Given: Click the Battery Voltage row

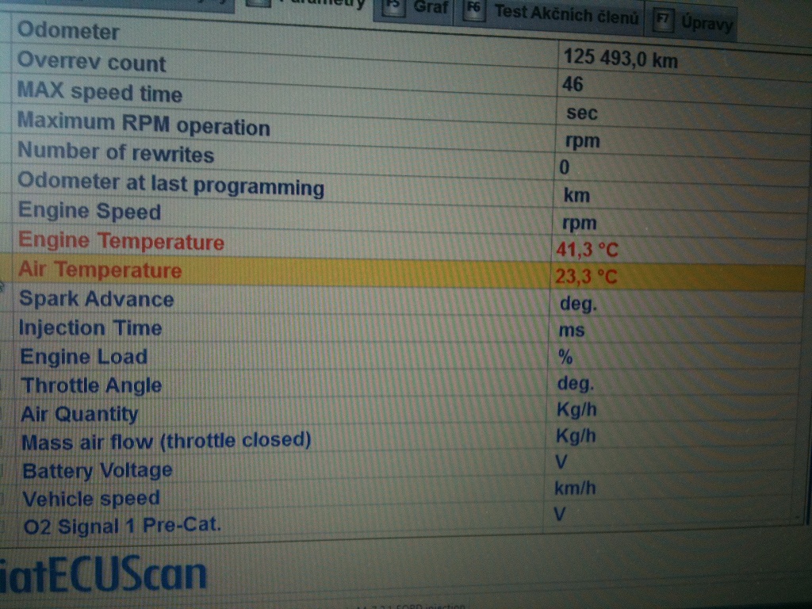Looking at the screenshot, I should pyautogui.click(x=97, y=470).
